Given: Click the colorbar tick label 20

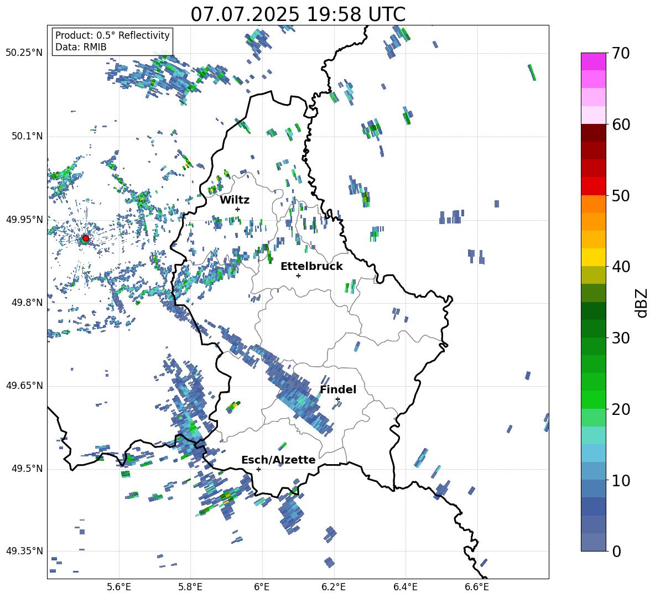Looking at the screenshot, I should (x=621, y=409).
